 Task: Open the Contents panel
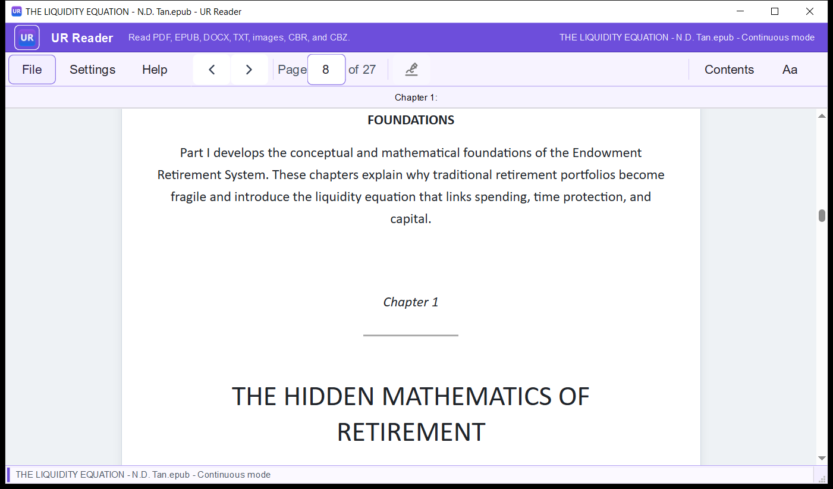pyautogui.click(x=729, y=70)
